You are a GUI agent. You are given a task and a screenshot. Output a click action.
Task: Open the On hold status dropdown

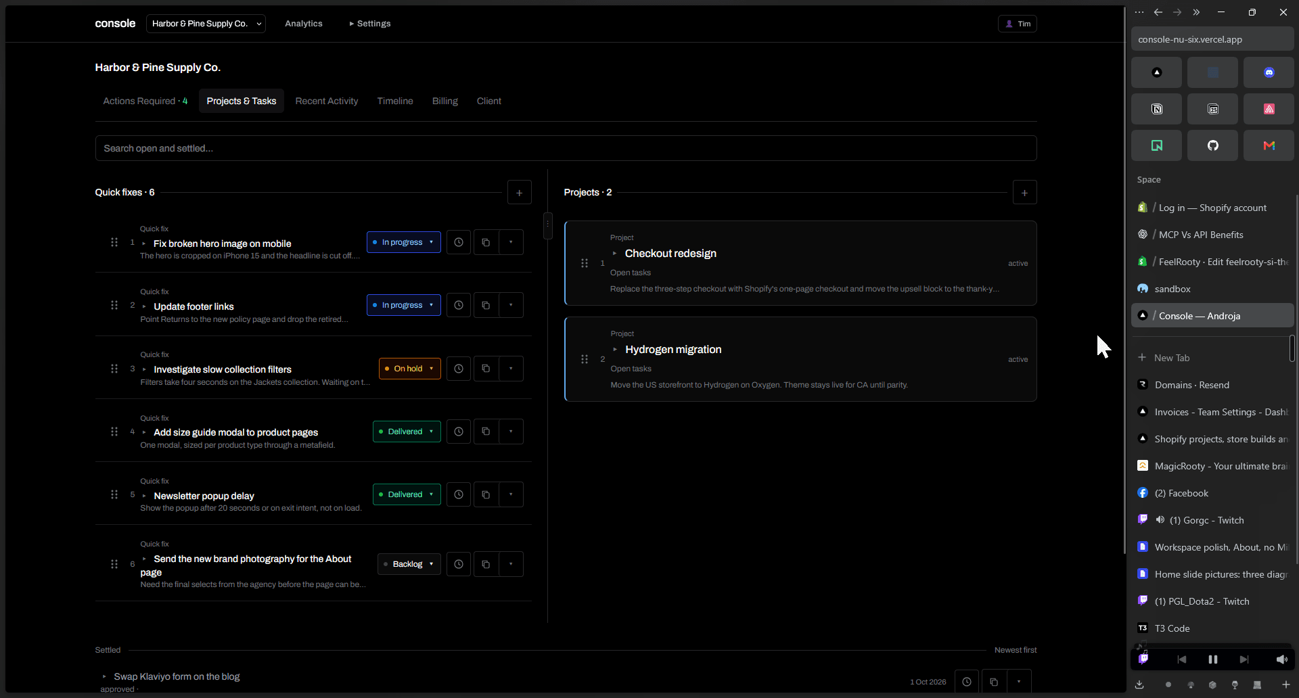coord(410,369)
